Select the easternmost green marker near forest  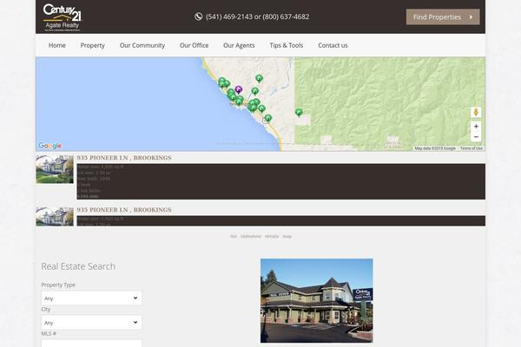[x=299, y=112]
